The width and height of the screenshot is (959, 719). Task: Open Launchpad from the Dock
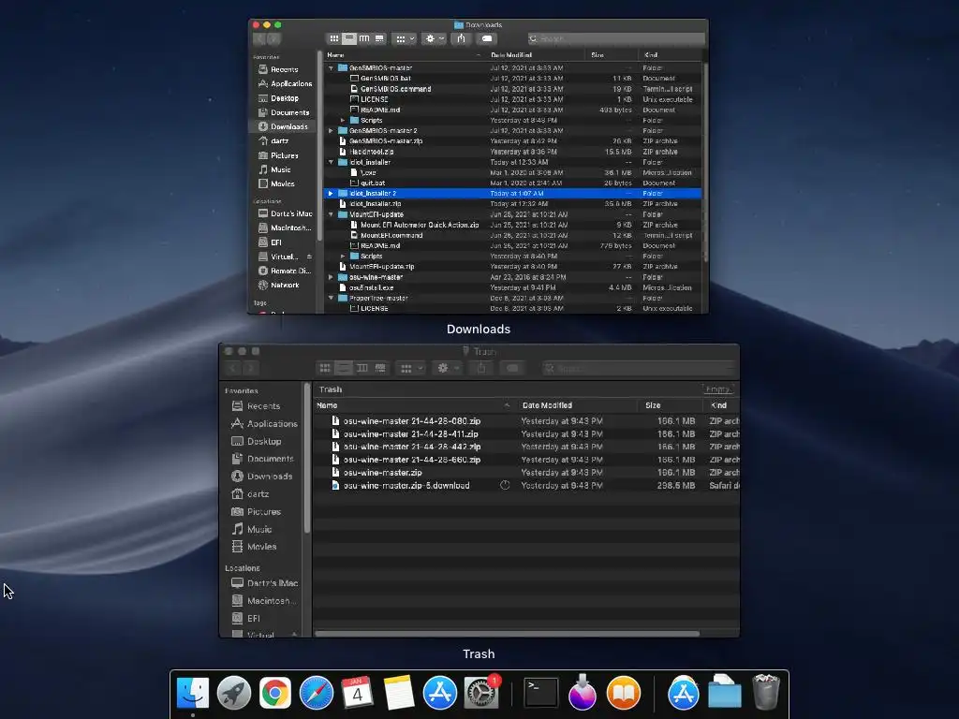[x=233, y=693]
